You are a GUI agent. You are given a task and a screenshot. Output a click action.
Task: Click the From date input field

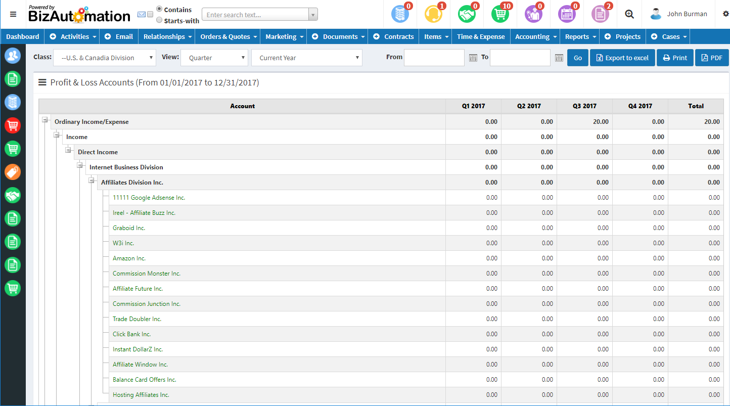[x=434, y=58]
